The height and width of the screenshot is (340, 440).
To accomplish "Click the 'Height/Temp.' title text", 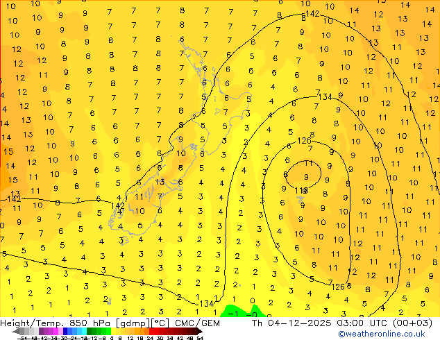I will (33, 323).
